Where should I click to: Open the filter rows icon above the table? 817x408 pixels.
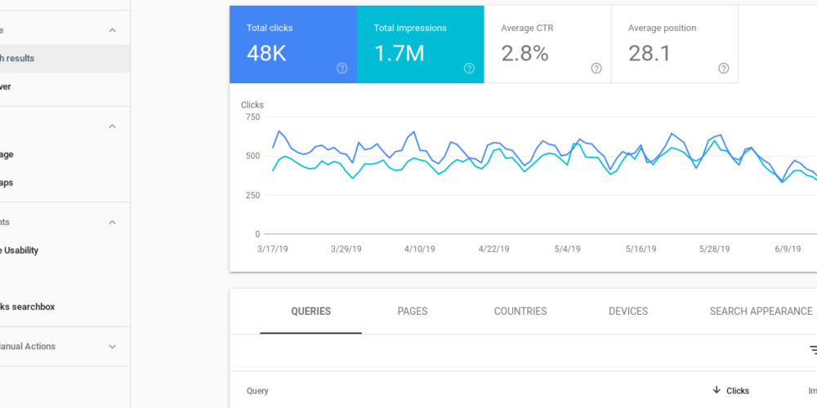coord(813,350)
